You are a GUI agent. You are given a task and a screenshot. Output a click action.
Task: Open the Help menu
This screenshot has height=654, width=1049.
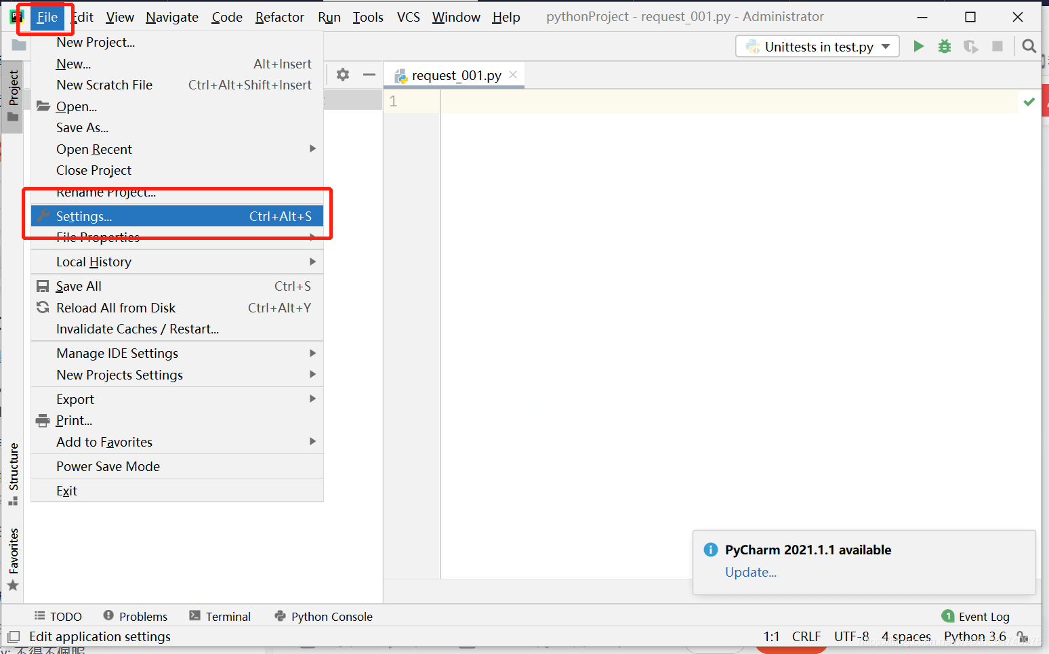coord(506,17)
